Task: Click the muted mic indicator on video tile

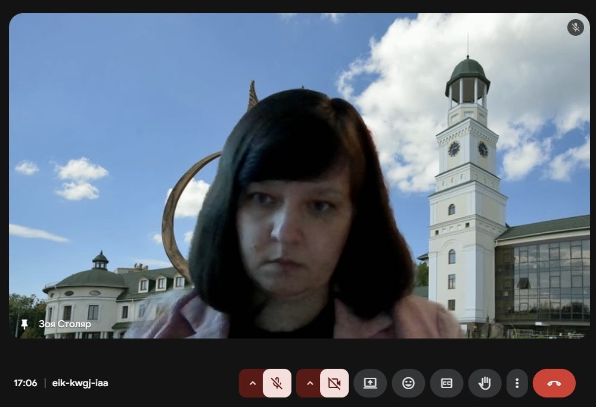Action: pos(575,27)
